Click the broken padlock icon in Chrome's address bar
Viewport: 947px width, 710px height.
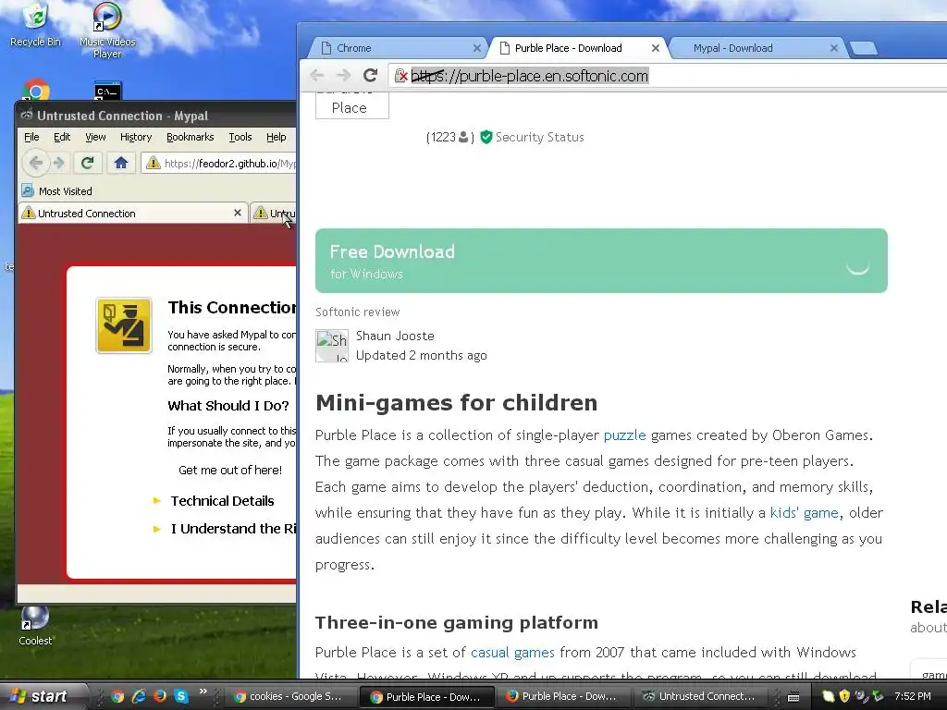click(x=401, y=76)
